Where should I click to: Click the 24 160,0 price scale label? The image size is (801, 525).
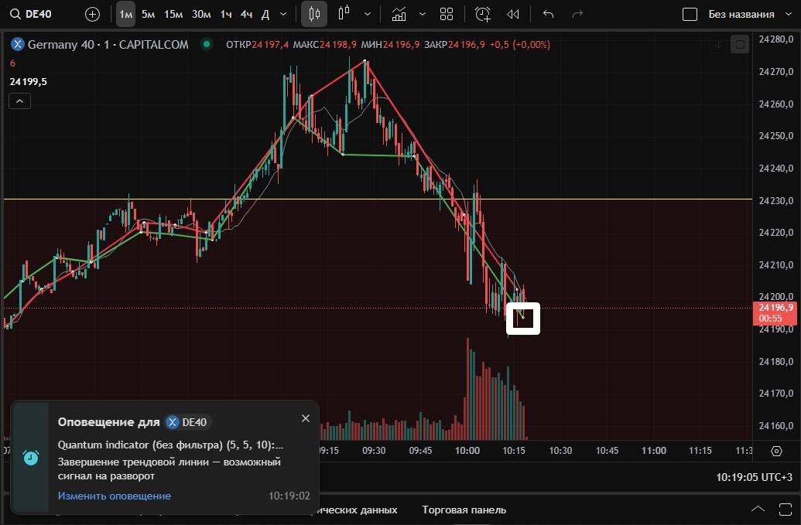click(776, 425)
